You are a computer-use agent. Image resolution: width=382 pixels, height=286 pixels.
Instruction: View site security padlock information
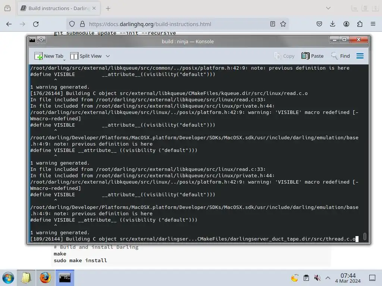click(82, 24)
